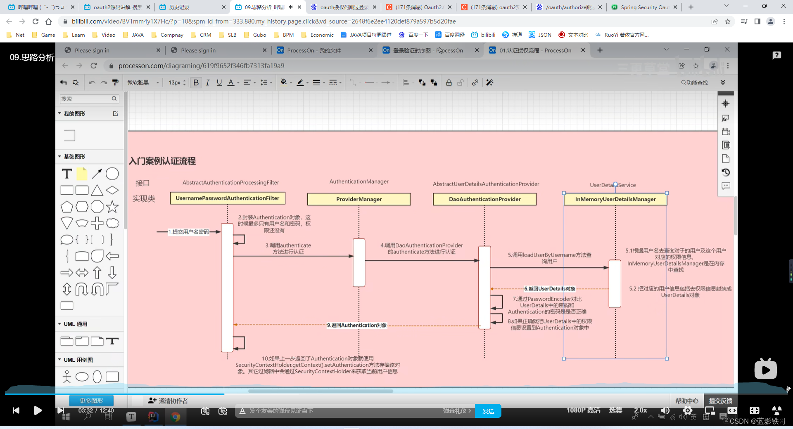Viewport: 793px width, 429px height.
Task: Edit my shapes using the pencil icon
Action: click(x=116, y=113)
